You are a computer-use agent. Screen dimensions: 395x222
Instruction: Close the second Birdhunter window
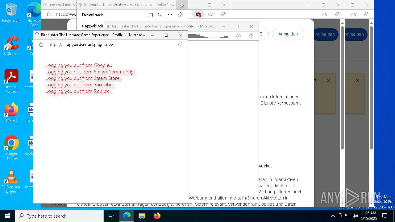point(252,27)
